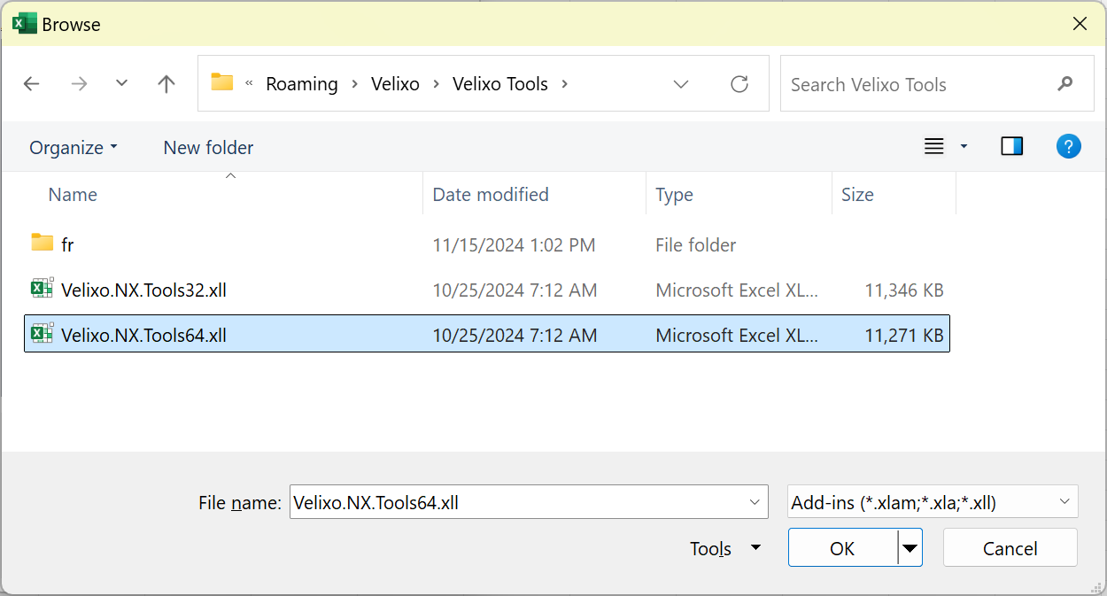Click the 11,271 KB size cell

[x=903, y=335]
